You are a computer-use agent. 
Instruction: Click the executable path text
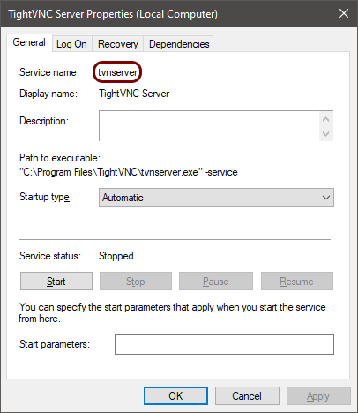pos(129,172)
